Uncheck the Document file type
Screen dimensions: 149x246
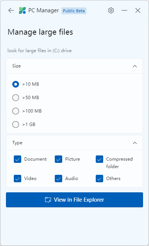pos(18,159)
